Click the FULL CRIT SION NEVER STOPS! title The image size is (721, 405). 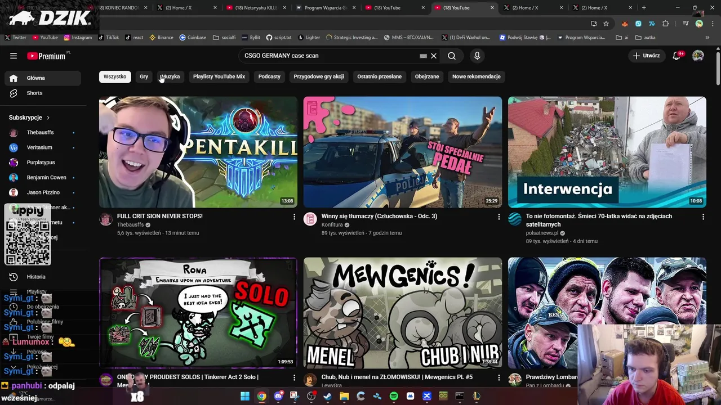point(160,216)
